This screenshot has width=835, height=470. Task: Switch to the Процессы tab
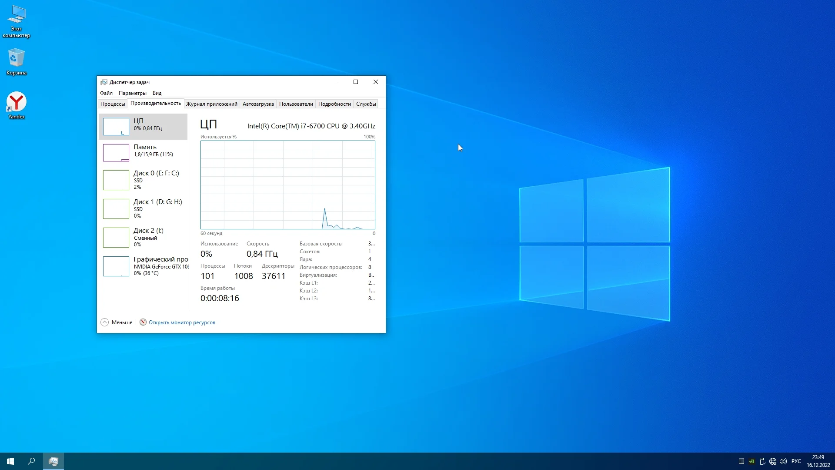tap(113, 104)
